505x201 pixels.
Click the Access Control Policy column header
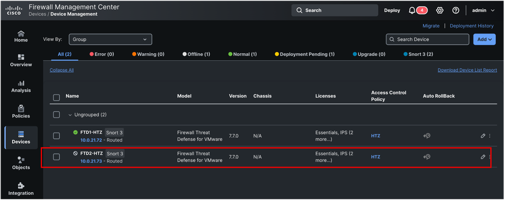(389, 96)
